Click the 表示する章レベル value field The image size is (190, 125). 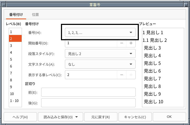pos(91,75)
